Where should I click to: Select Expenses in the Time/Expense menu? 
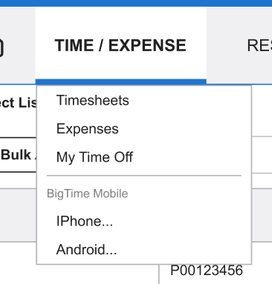click(88, 129)
